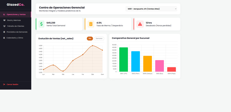Select the Día view toggle
Viewport: 231px width, 112px height.
tap(90, 39)
